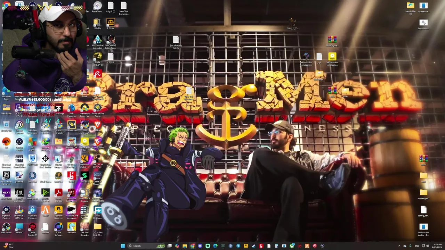Image resolution: width=445 pixels, height=250 pixels.
Task: Open the Marvel Rivals shortcut
Action: click(72, 127)
